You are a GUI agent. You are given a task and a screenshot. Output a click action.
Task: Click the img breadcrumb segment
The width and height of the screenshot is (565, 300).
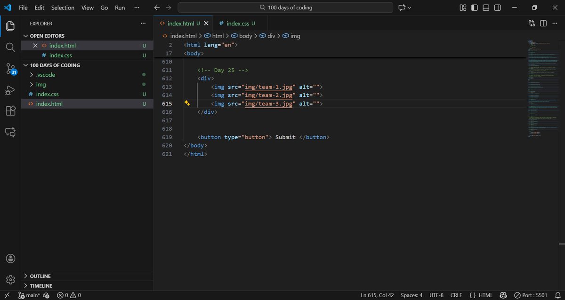[x=291, y=36]
